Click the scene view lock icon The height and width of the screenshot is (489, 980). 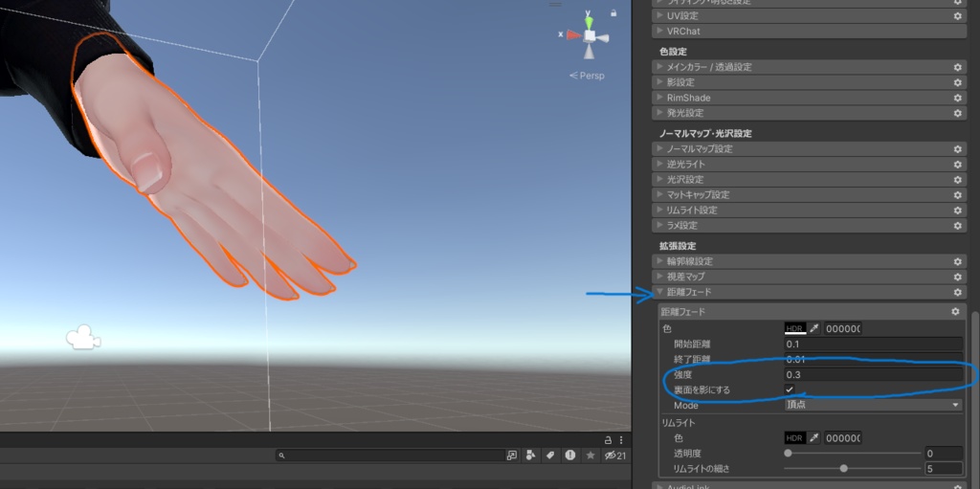tap(614, 12)
